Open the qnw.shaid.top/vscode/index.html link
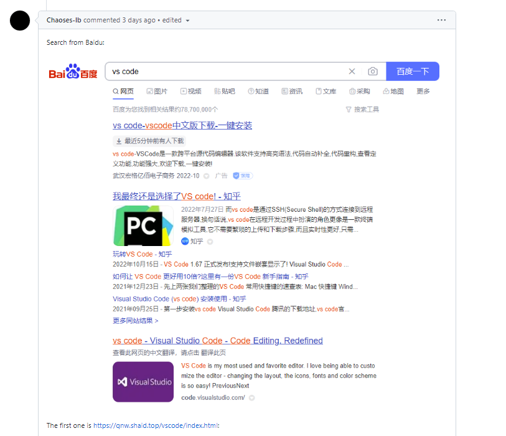 [x=156, y=425]
